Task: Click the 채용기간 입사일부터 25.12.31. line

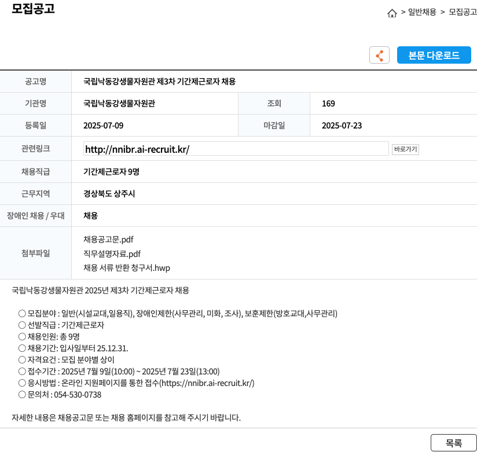Action: click(74, 348)
